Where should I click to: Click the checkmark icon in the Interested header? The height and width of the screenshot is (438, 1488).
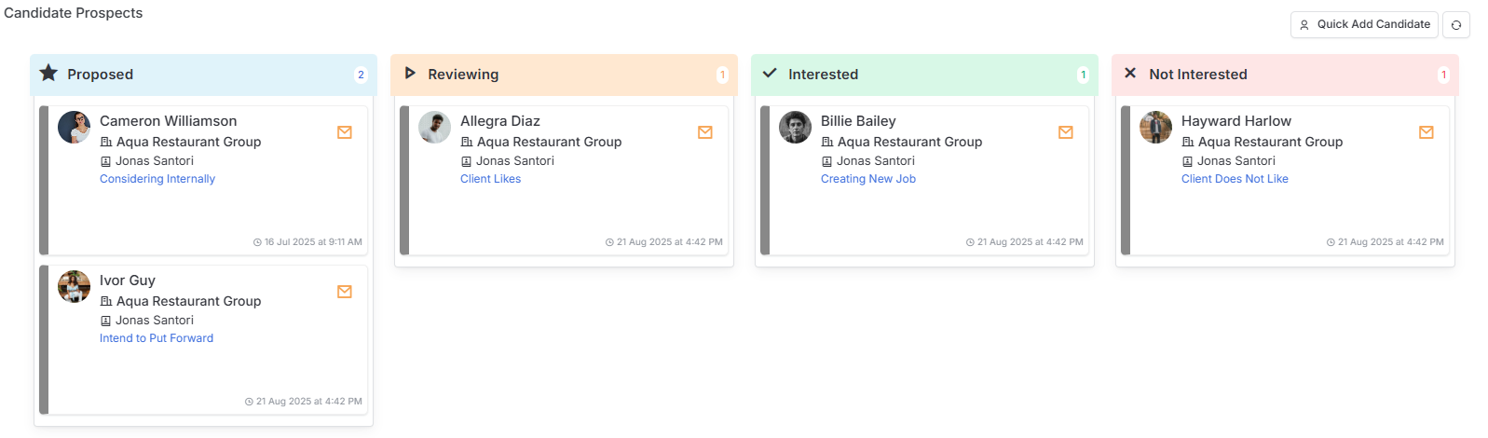770,73
